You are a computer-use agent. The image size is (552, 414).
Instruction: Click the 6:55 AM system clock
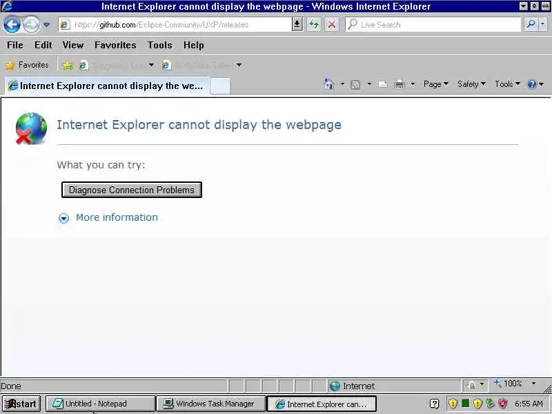pos(529,404)
